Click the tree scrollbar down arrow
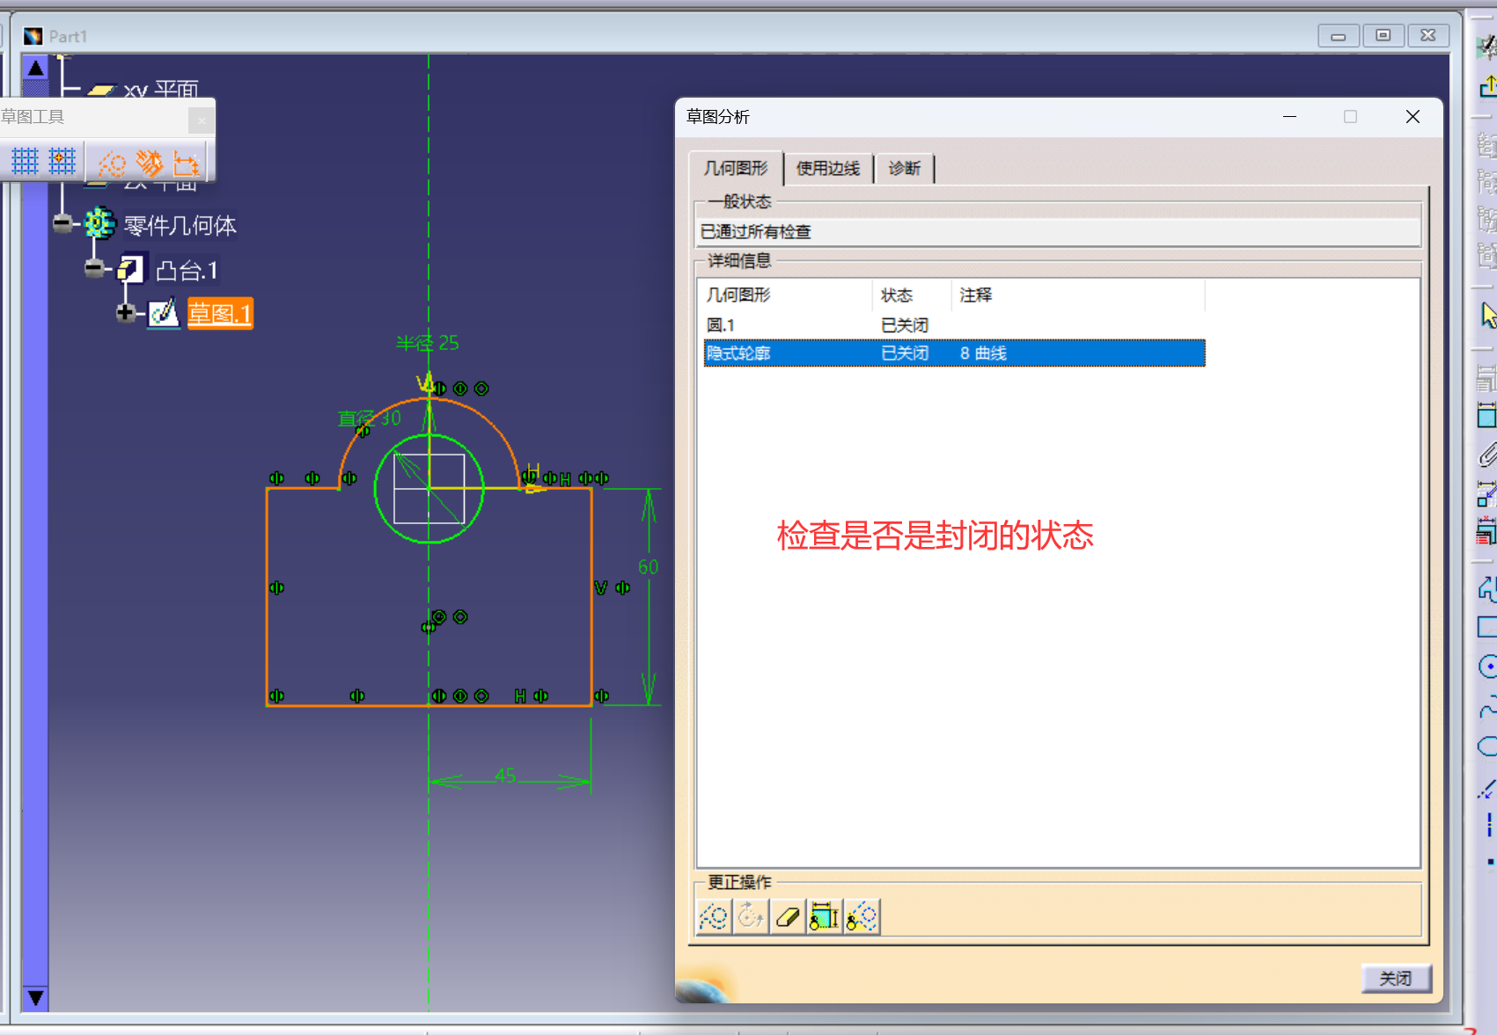Viewport: 1497px width, 1035px height. coord(35,997)
